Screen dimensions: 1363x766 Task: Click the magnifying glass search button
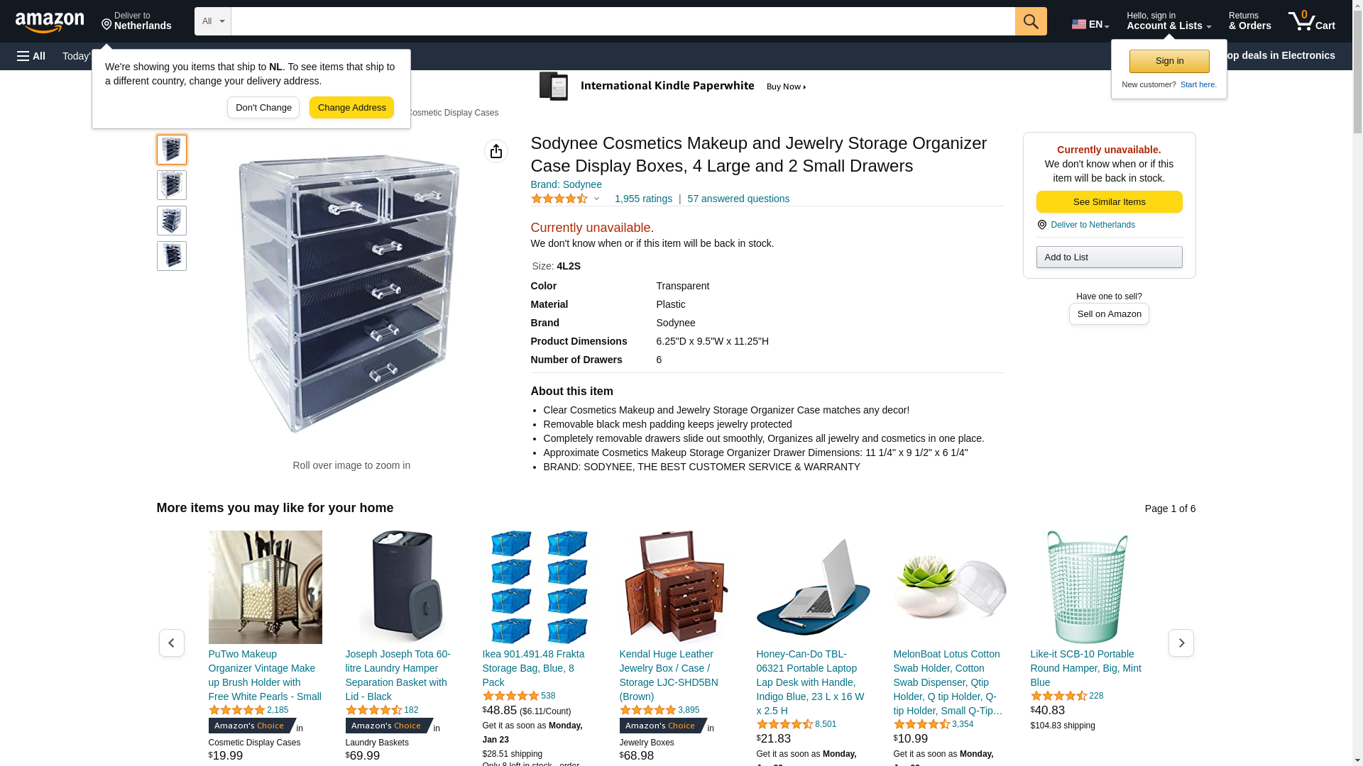(1031, 21)
